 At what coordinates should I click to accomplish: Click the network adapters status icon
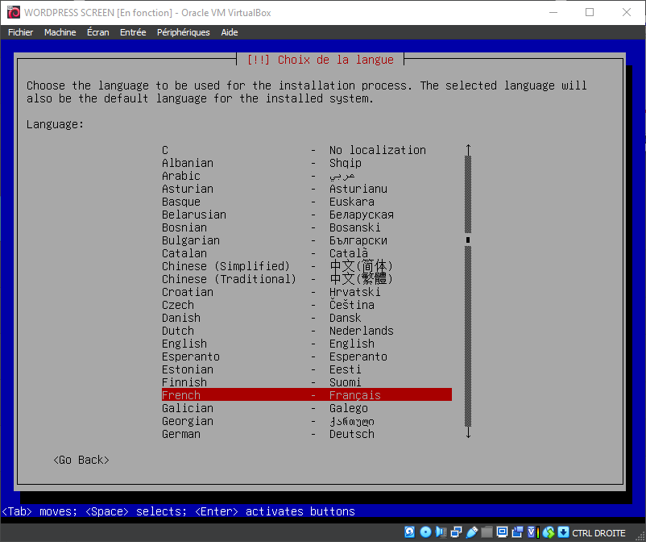(x=455, y=532)
